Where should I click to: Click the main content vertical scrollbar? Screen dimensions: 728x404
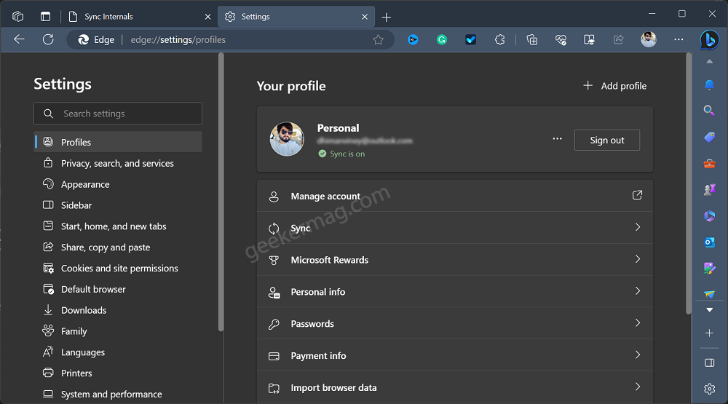(688, 184)
